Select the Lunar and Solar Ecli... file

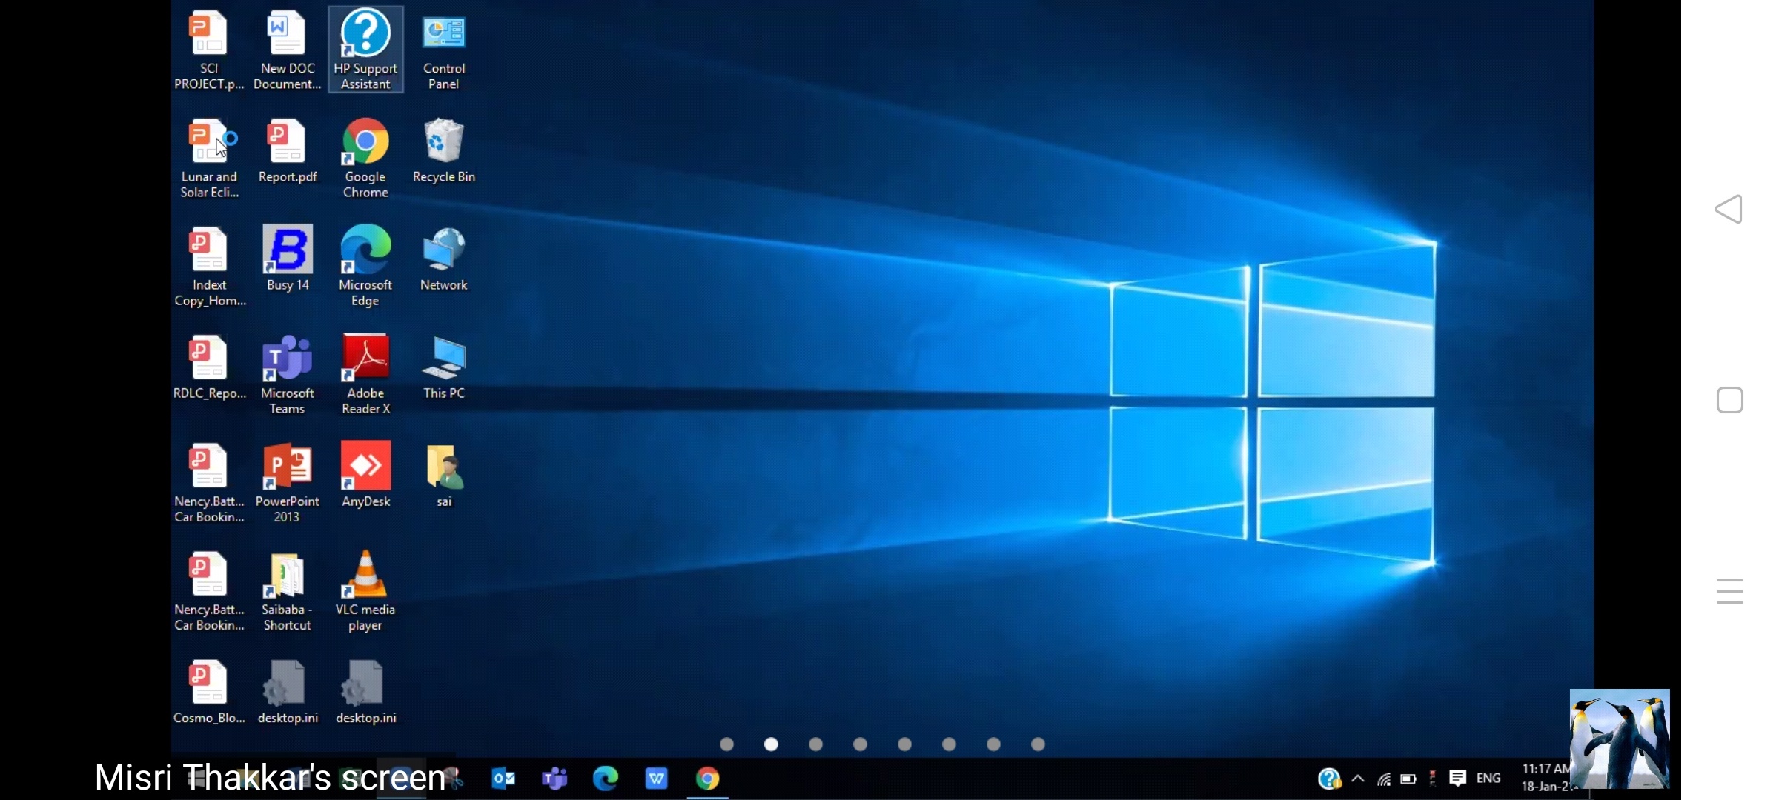[209, 158]
